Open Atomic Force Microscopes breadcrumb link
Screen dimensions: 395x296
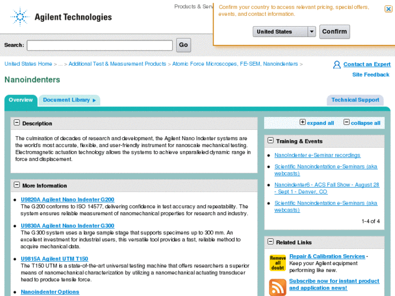[x=235, y=64]
